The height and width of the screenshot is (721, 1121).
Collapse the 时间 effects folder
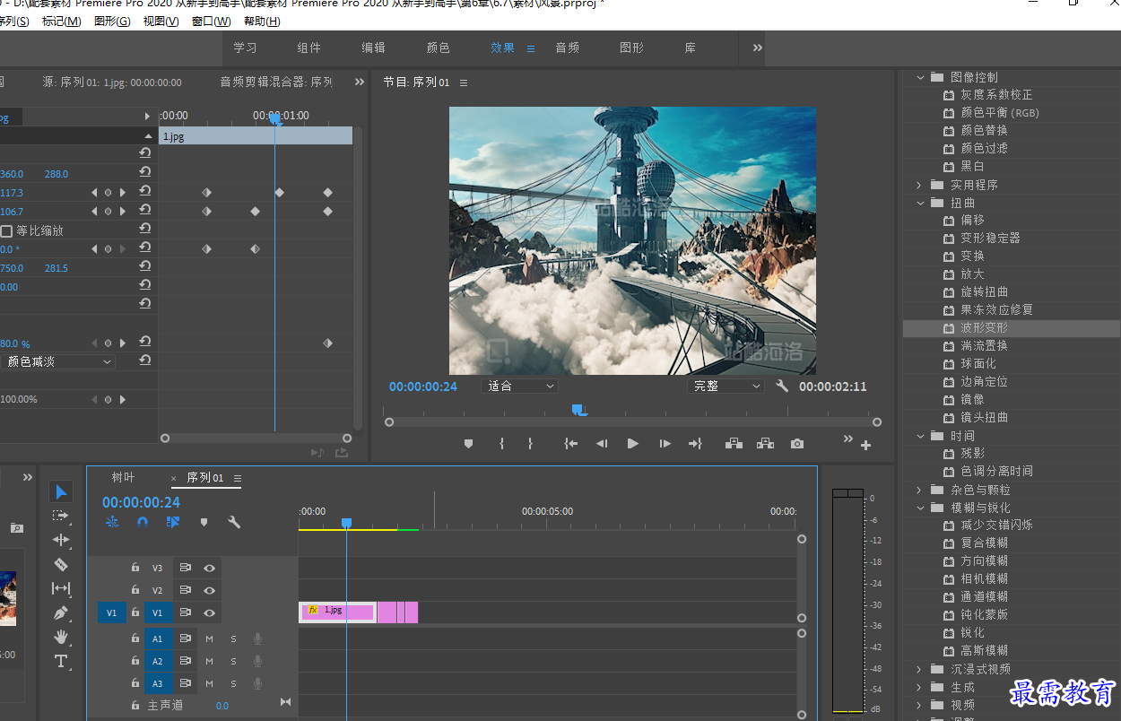click(x=920, y=436)
